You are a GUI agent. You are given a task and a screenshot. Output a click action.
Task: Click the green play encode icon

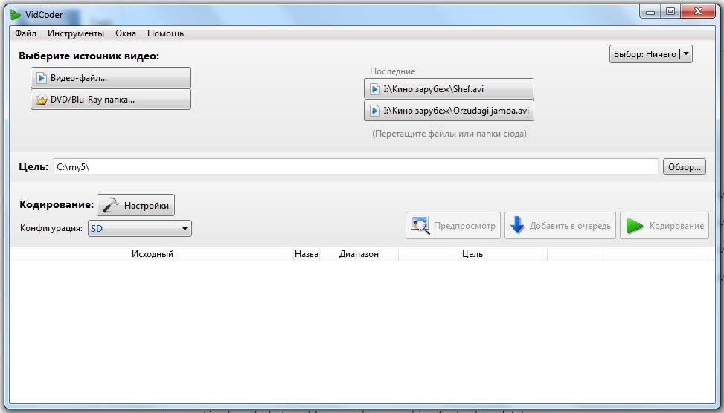pos(635,226)
